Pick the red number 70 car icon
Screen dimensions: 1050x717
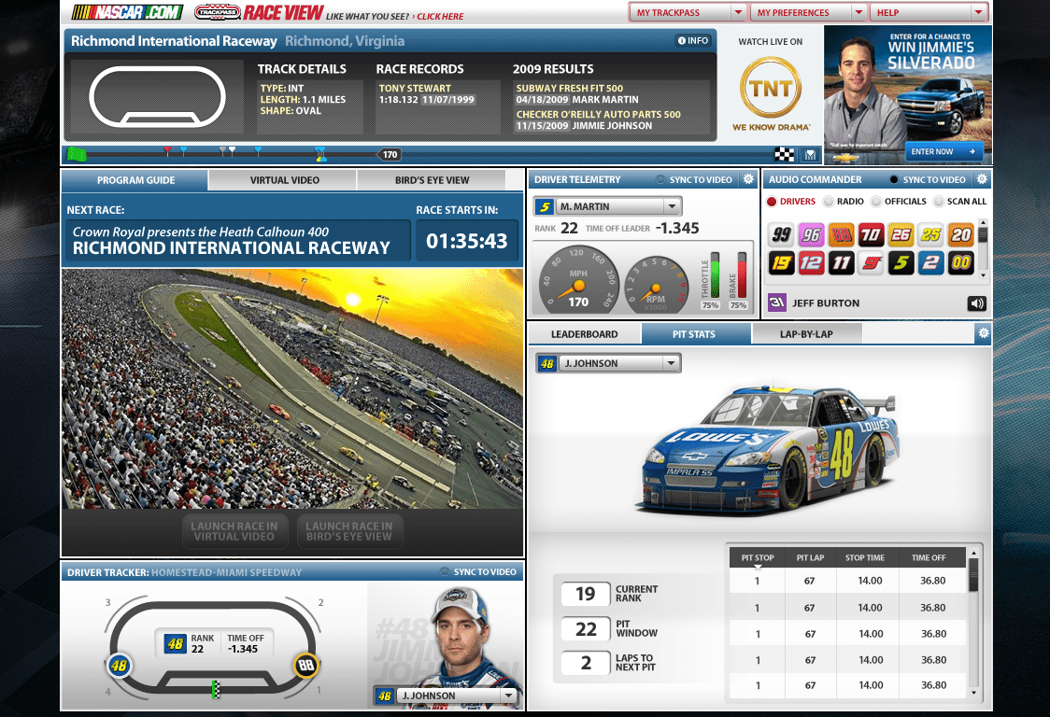(872, 235)
